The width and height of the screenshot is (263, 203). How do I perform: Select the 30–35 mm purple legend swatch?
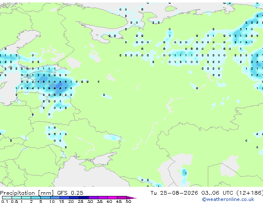[93, 198]
